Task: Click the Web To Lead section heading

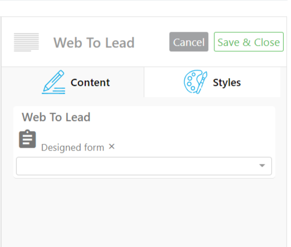Action: coord(56,117)
